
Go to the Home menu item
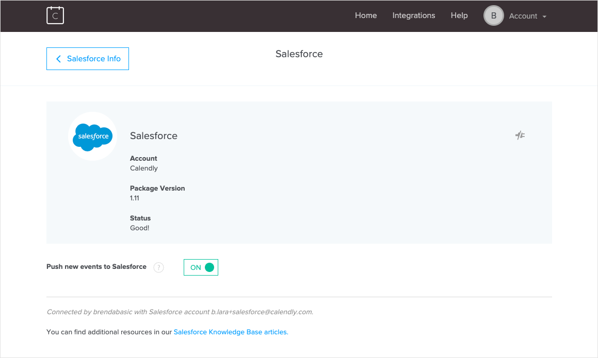(366, 15)
